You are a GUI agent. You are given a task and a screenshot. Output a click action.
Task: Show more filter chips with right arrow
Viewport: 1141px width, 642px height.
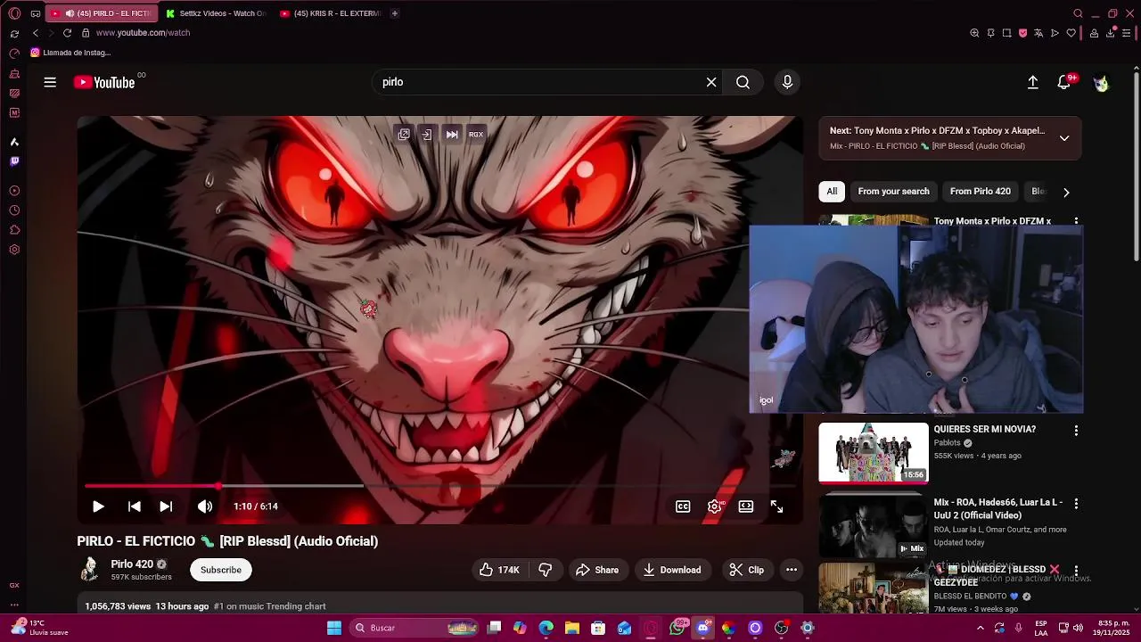tap(1066, 192)
